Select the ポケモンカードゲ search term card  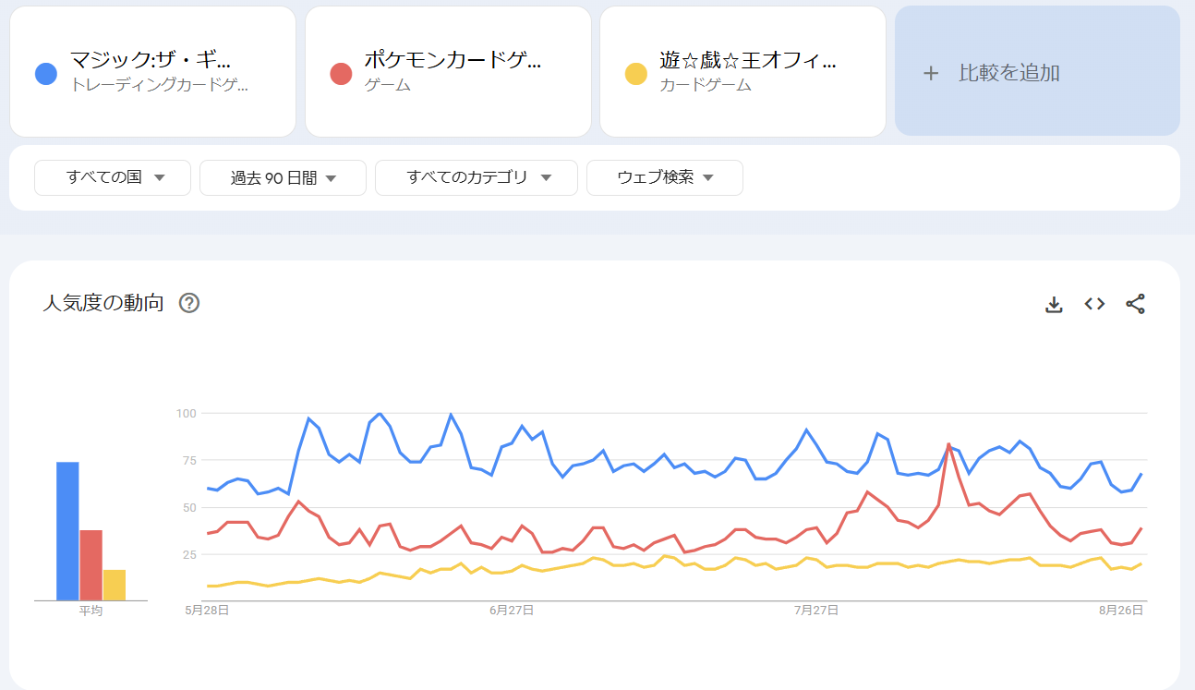point(448,72)
